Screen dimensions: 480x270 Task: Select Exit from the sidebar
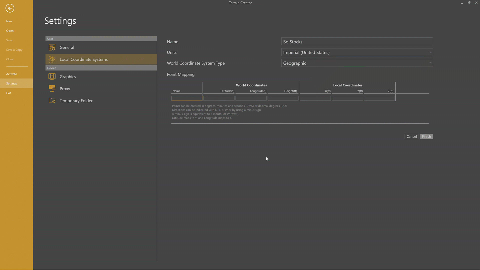(9, 93)
